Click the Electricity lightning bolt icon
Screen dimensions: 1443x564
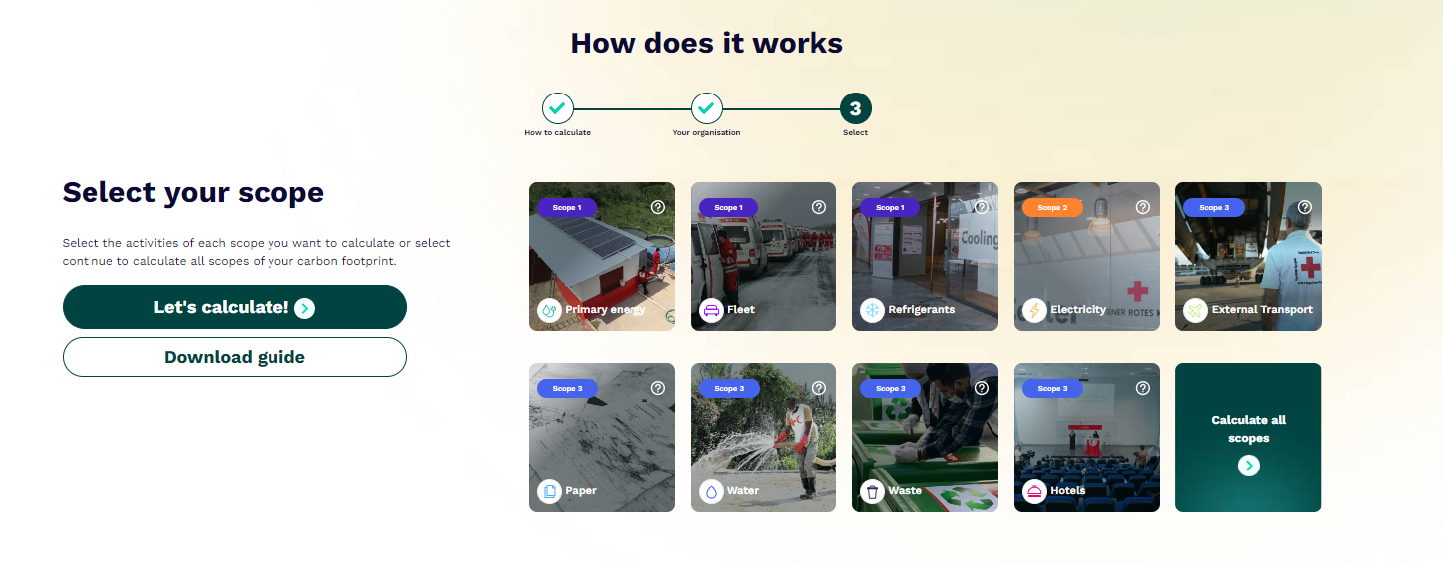[1034, 310]
